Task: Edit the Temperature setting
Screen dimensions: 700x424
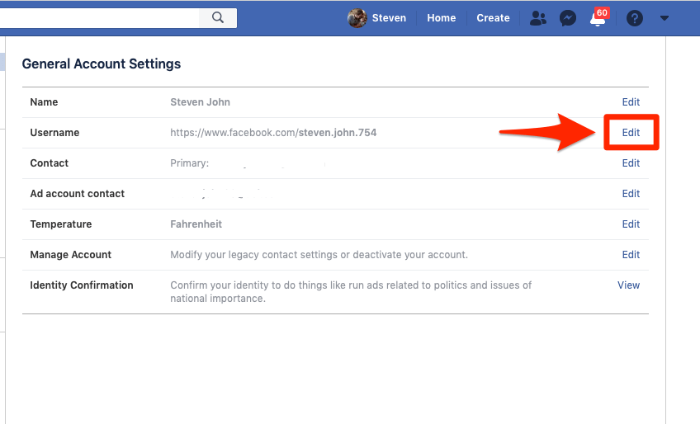Action: click(x=631, y=224)
